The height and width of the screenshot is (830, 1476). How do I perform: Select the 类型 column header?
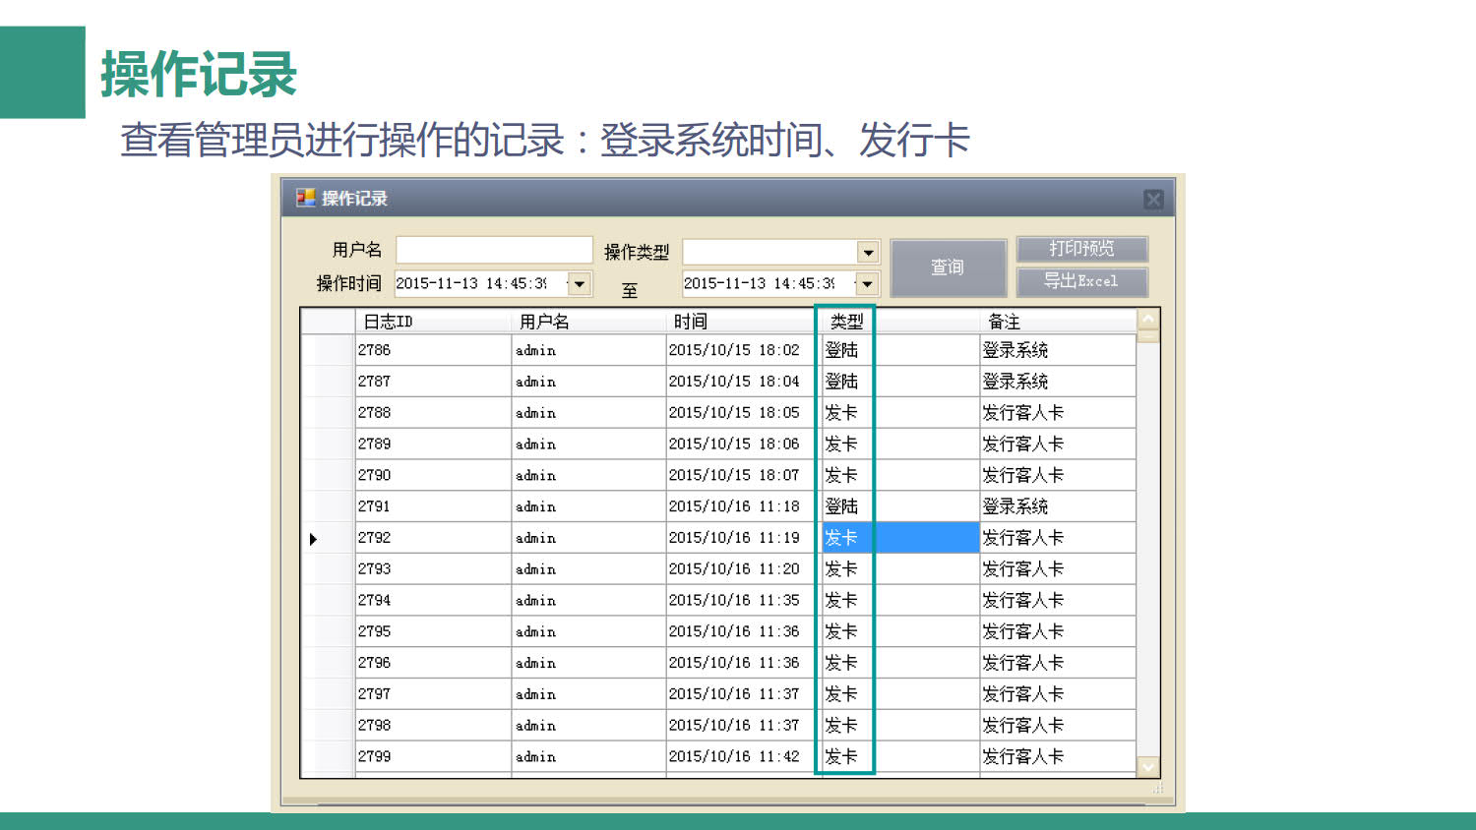click(x=846, y=322)
